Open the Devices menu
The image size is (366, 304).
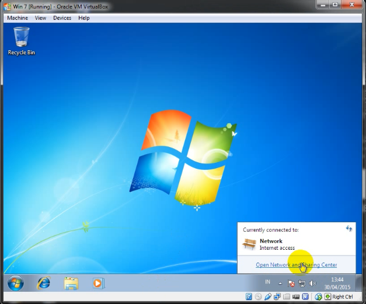click(x=62, y=18)
